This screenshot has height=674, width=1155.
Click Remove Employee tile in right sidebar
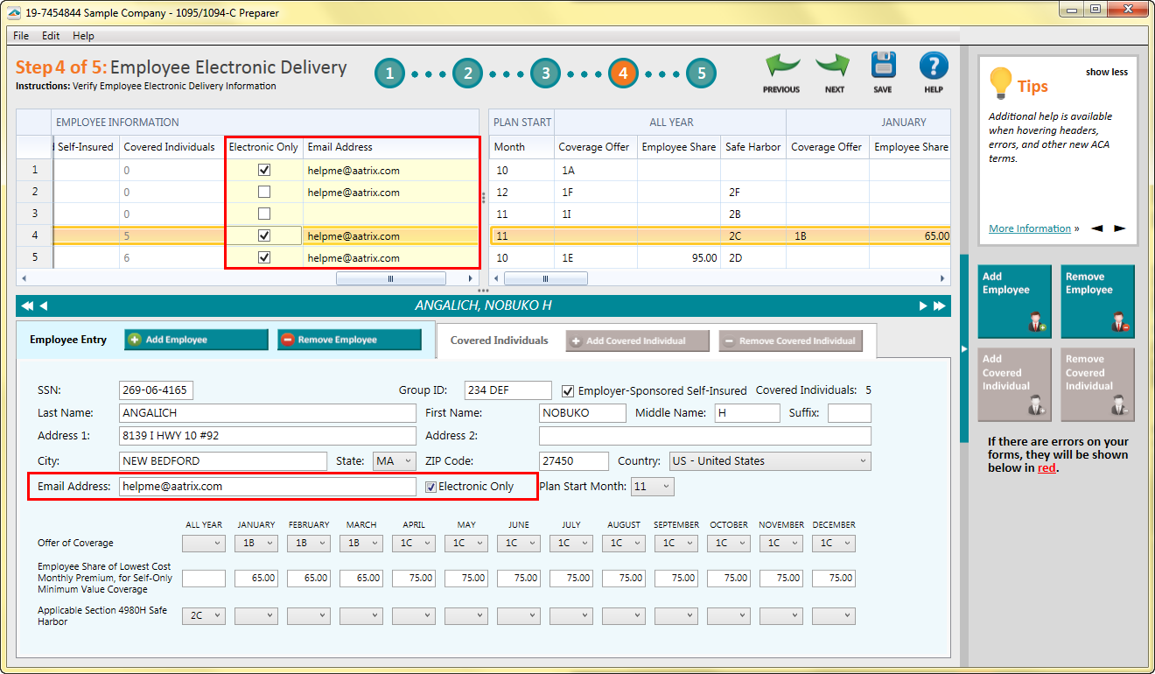1097,301
